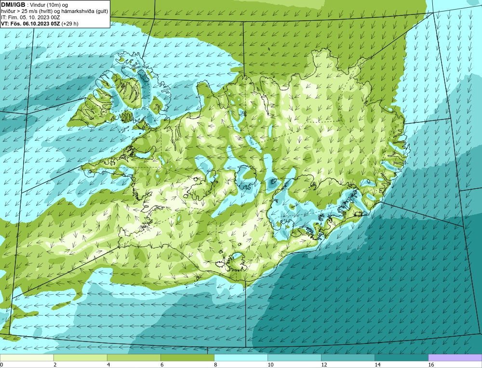Click the DMI/IGB title text
The image size is (482, 368).
[13, 5]
